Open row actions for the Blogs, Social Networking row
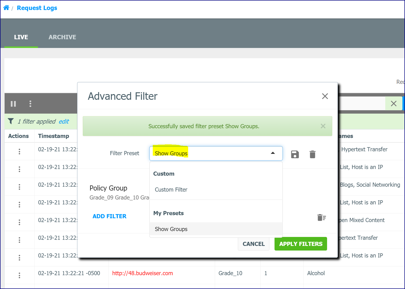This screenshot has height=289, width=405. [19, 187]
